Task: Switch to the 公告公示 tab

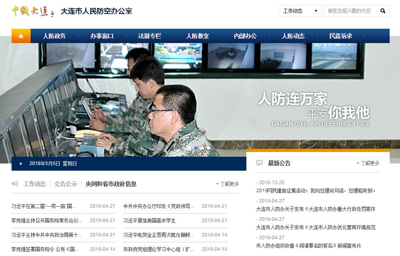Action: tap(66, 184)
